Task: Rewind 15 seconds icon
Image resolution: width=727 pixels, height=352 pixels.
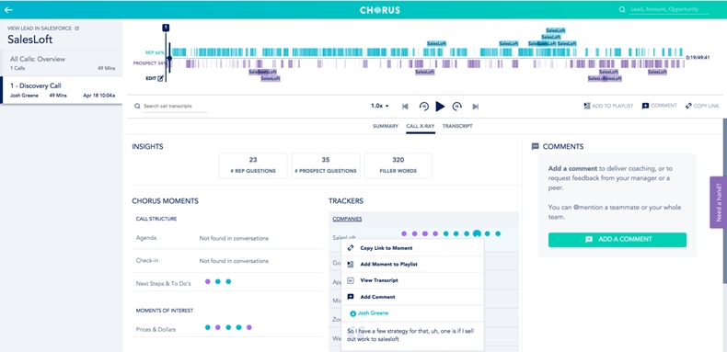Action: click(x=423, y=107)
